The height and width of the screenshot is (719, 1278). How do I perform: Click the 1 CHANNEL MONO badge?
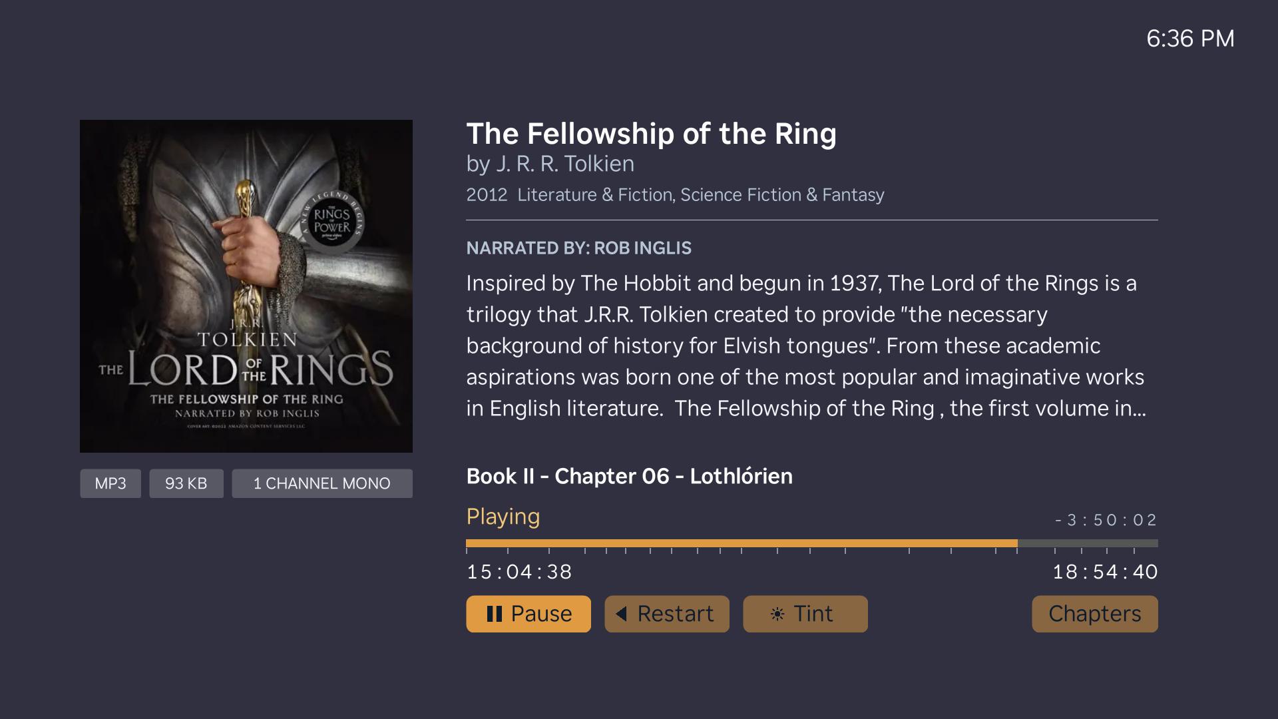pyautogui.click(x=322, y=483)
